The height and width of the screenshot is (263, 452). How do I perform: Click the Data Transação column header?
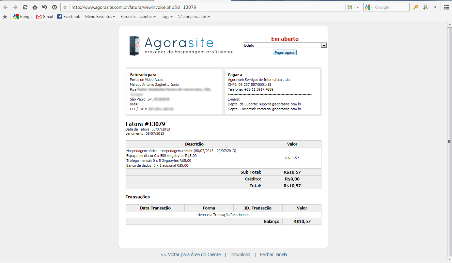pyautogui.click(x=155, y=208)
